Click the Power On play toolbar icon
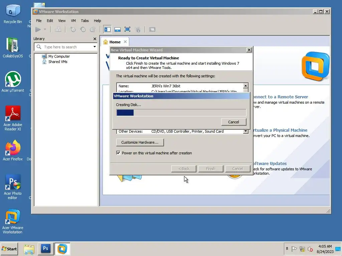The height and width of the screenshot is (256, 342). click(38, 29)
